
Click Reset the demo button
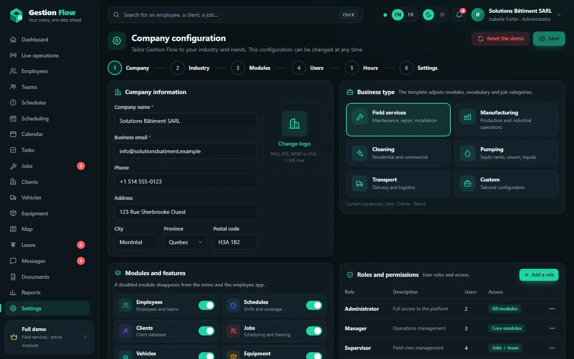point(501,39)
